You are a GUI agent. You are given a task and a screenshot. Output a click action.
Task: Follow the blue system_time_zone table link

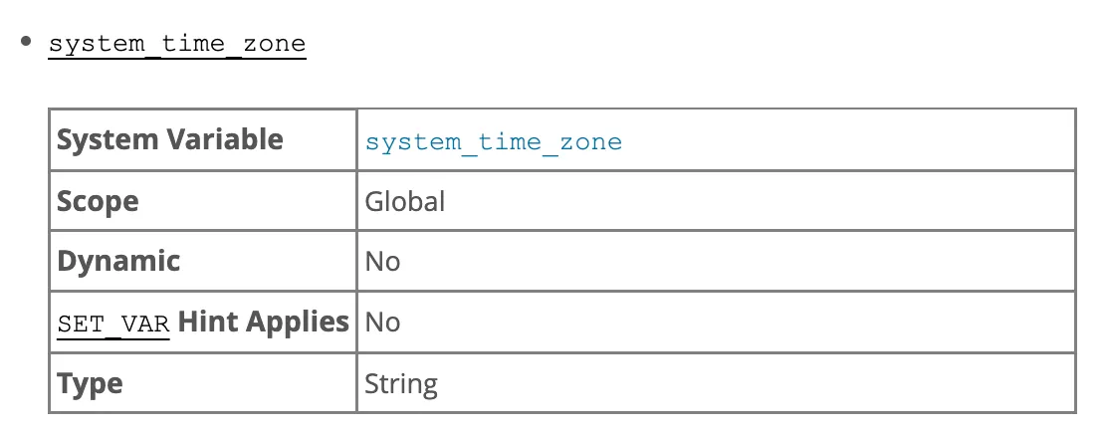coord(493,141)
